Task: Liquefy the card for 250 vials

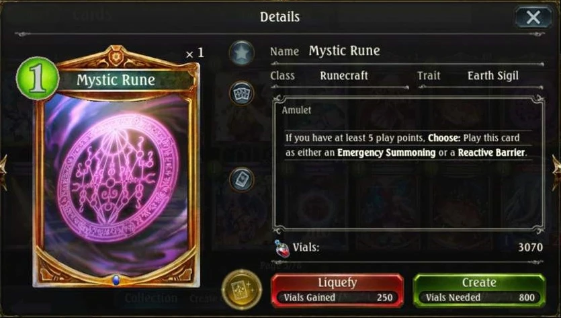Action: (x=337, y=290)
